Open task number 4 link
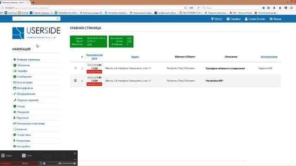 pyautogui.click(x=82, y=81)
